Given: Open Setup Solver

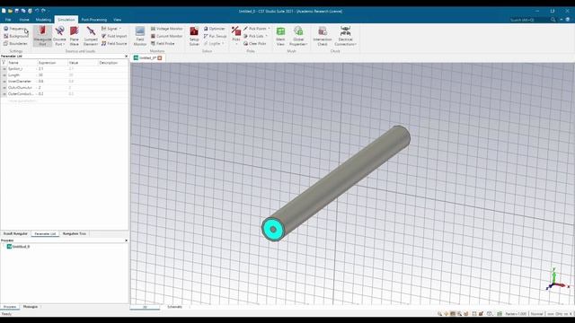Looking at the screenshot, I should (x=194, y=36).
